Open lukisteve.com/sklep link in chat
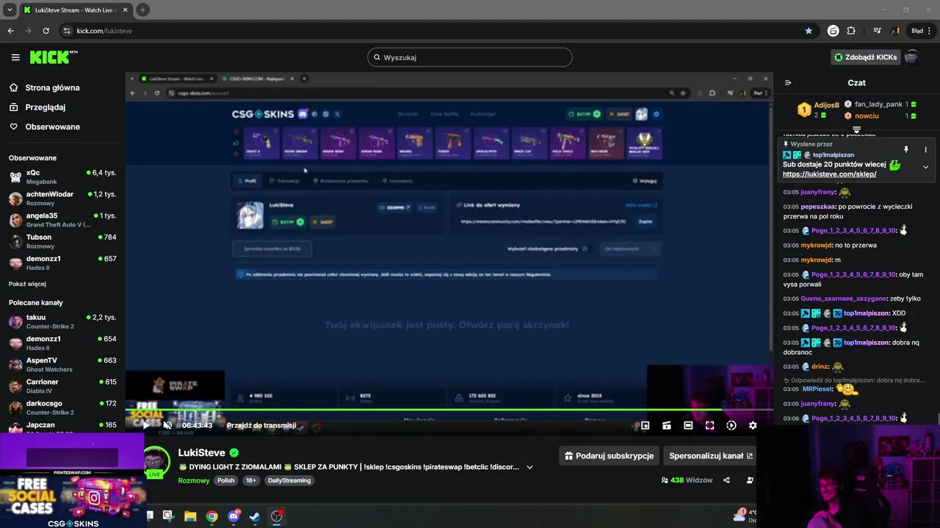The width and height of the screenshot is (940, 528). (x=829, y=175)
